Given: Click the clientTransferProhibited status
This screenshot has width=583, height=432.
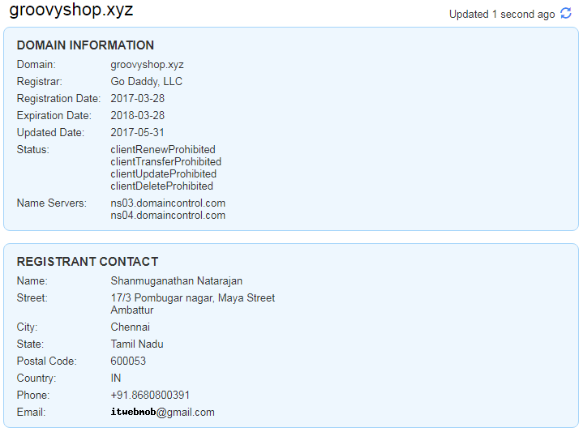Looking at the screenshot, I should pyautogui.click(x=166, y=162).
